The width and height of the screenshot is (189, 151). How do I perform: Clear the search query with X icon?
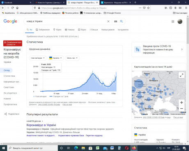click(x=108, y=21)
